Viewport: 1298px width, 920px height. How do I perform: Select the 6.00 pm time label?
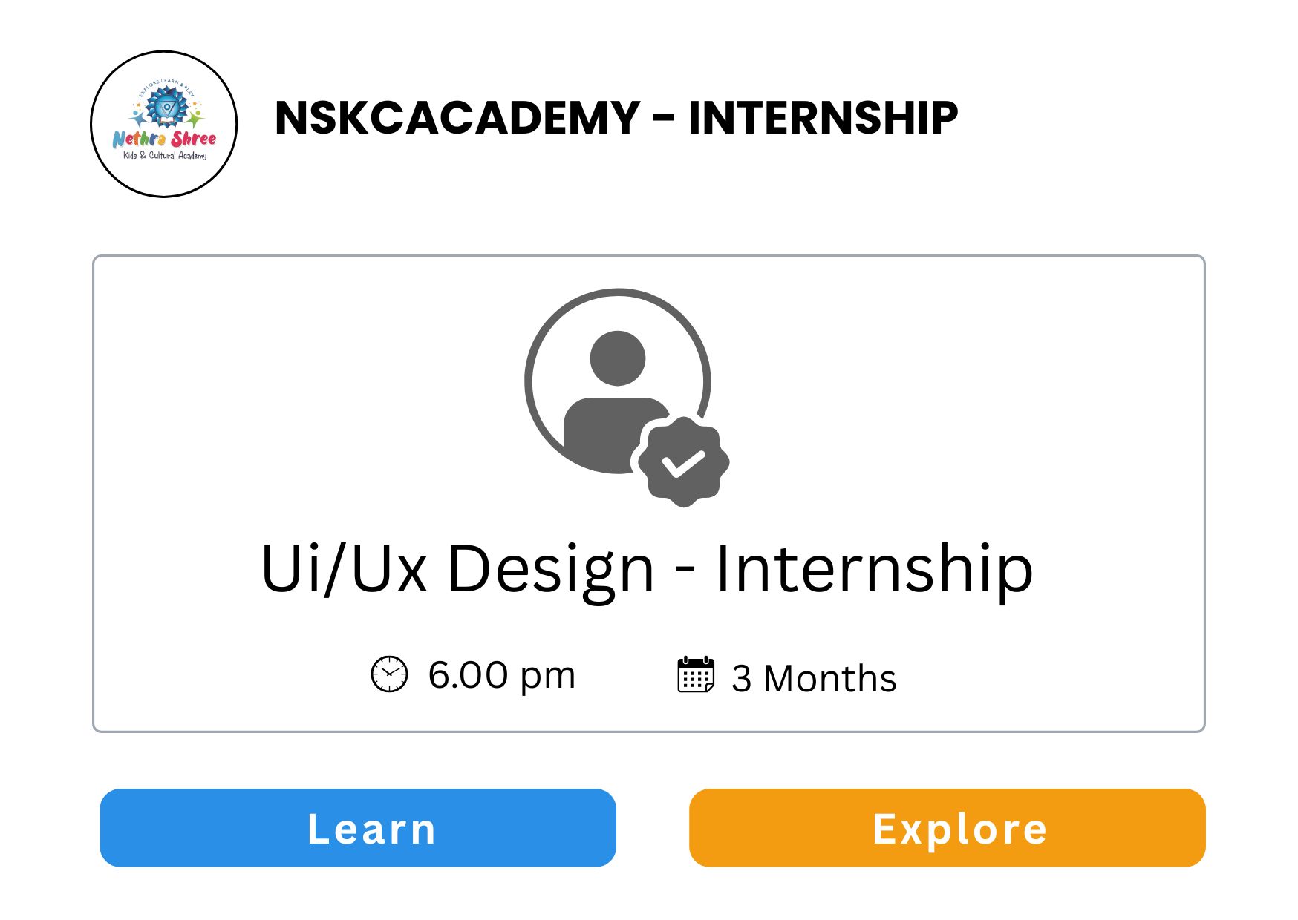501,675
